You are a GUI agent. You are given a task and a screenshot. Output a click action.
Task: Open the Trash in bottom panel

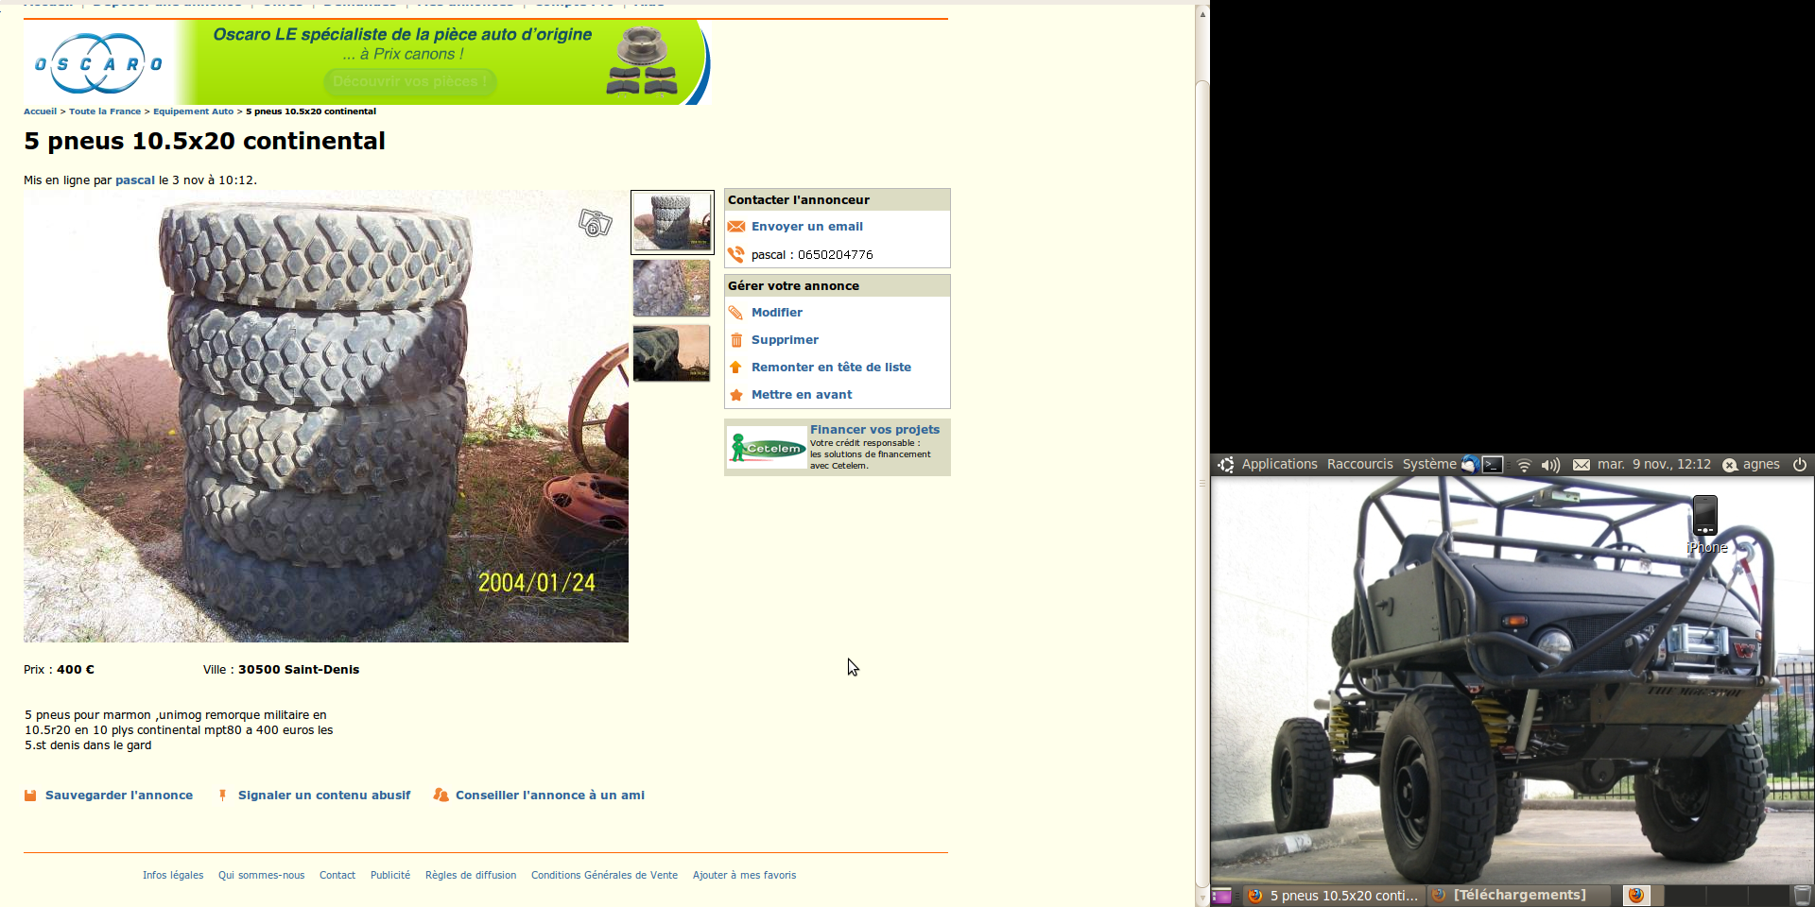[1803, 895]
